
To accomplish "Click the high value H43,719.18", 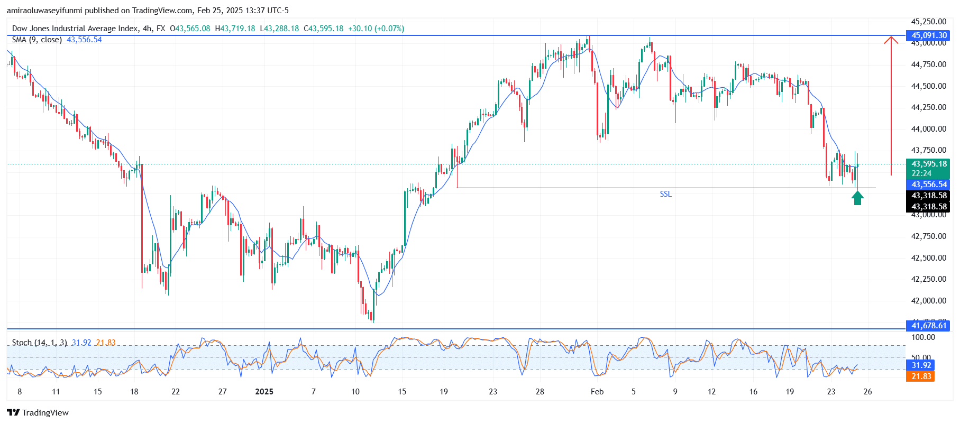I will [235, 29].
